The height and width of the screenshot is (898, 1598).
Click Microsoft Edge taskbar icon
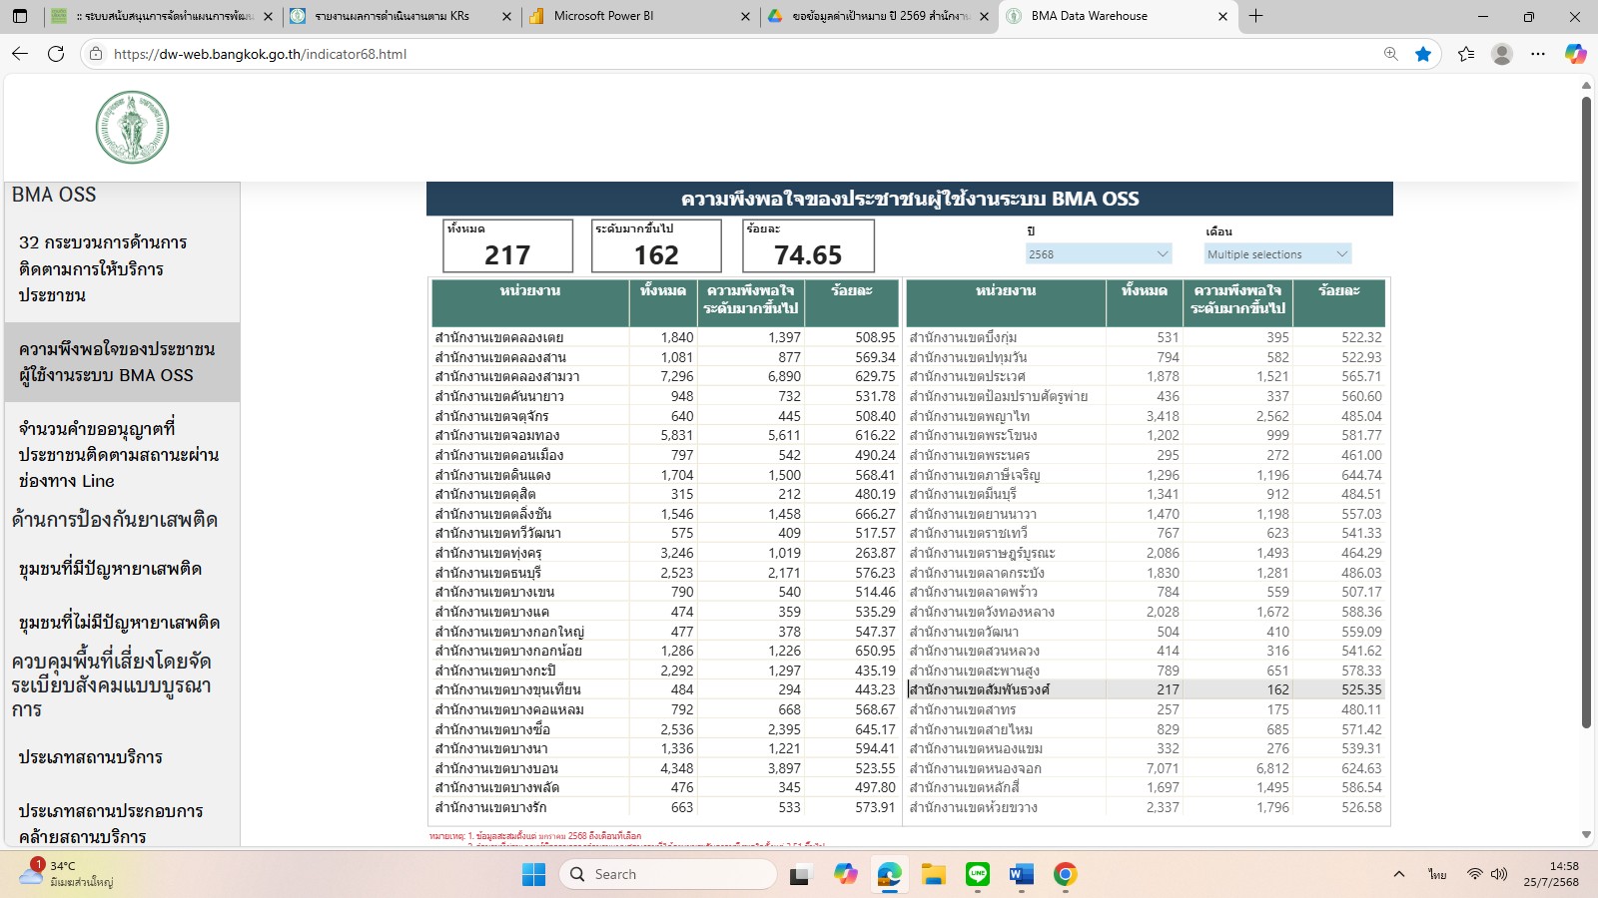tap(889, 874)
